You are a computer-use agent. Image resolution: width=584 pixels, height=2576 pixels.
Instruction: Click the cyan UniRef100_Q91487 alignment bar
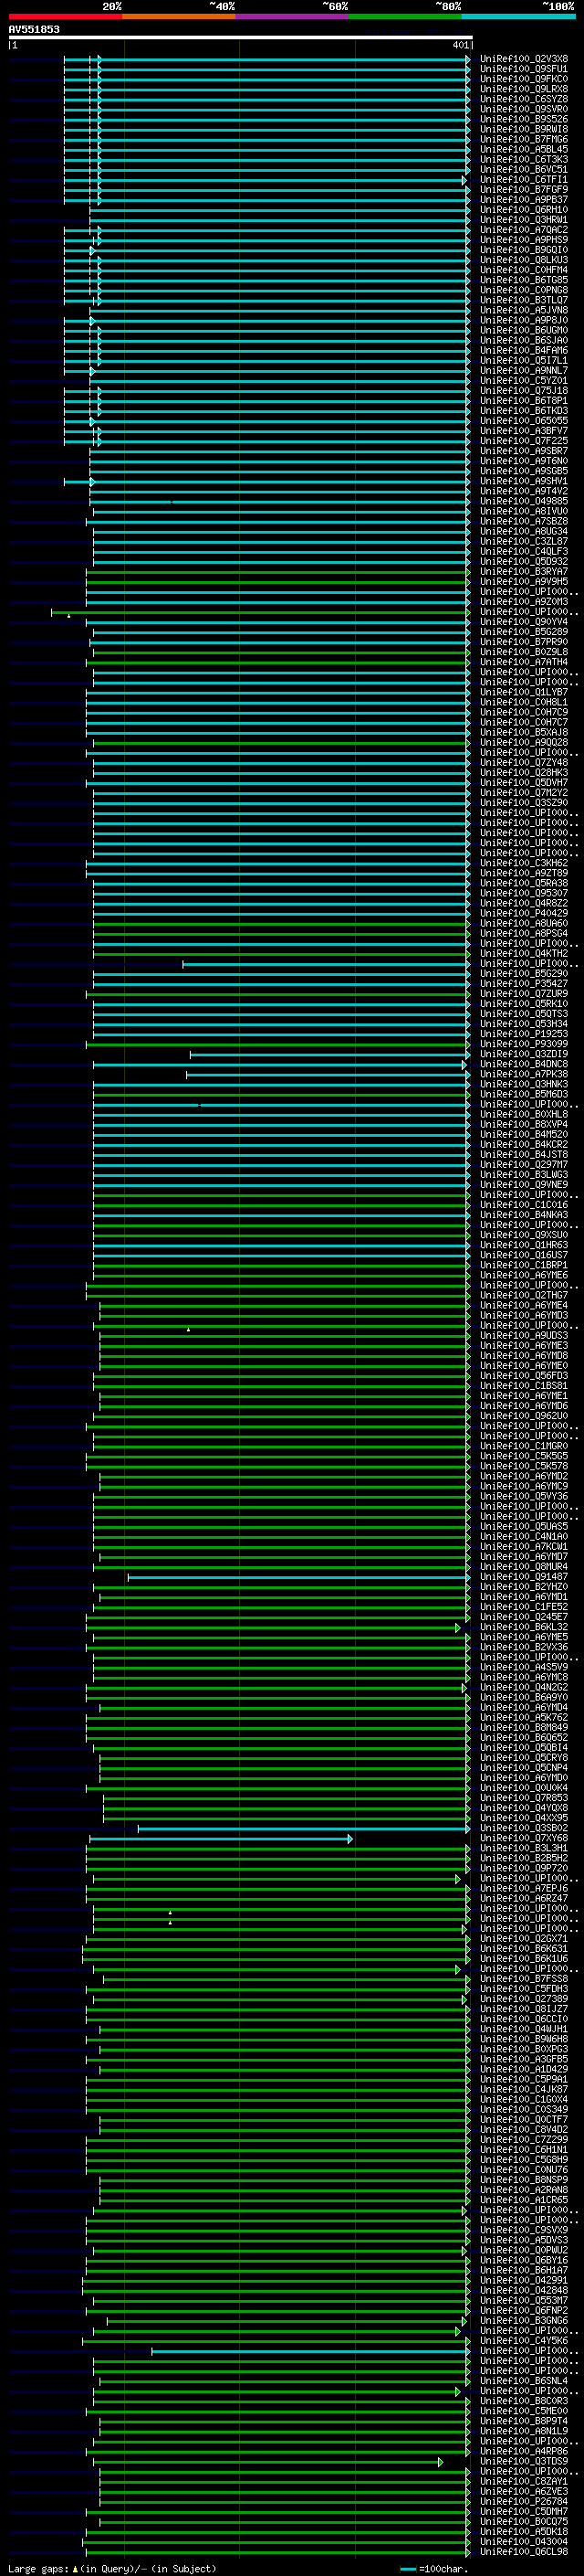coord(298,1577)
